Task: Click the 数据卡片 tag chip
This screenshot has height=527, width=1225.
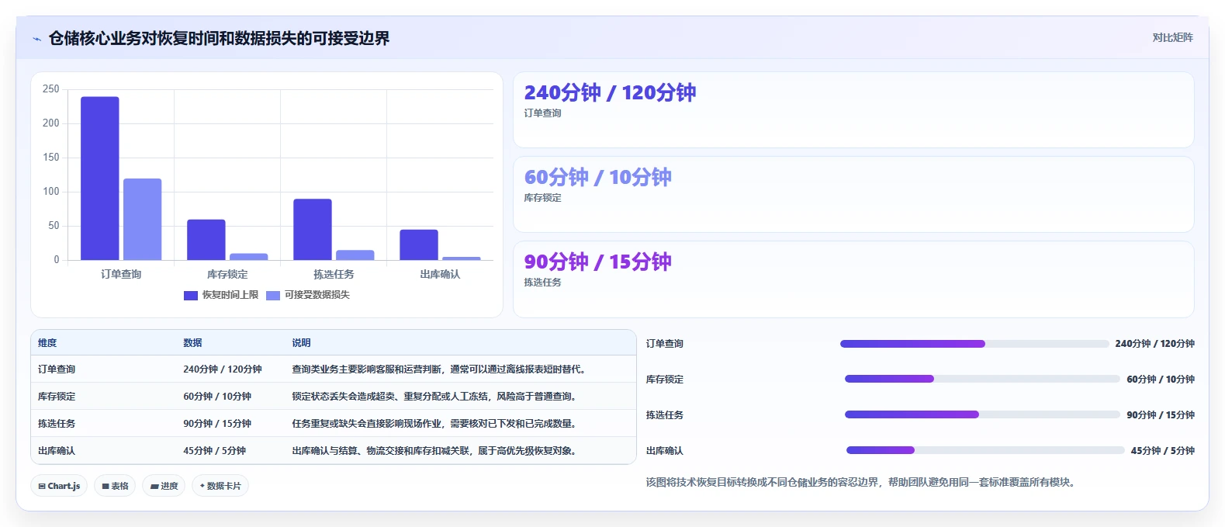Action: pyautogui.click(x=220, y=486)
